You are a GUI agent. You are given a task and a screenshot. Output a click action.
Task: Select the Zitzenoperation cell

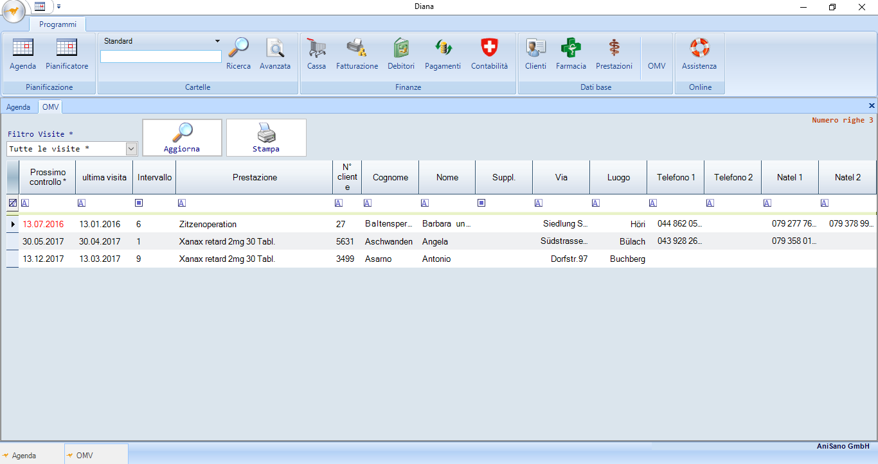pyautogui.click(x=255, y=225)
